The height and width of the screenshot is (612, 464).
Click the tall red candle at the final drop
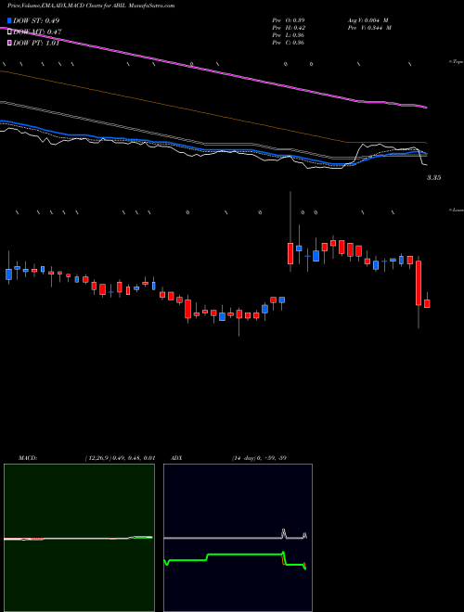pos(419,283)
